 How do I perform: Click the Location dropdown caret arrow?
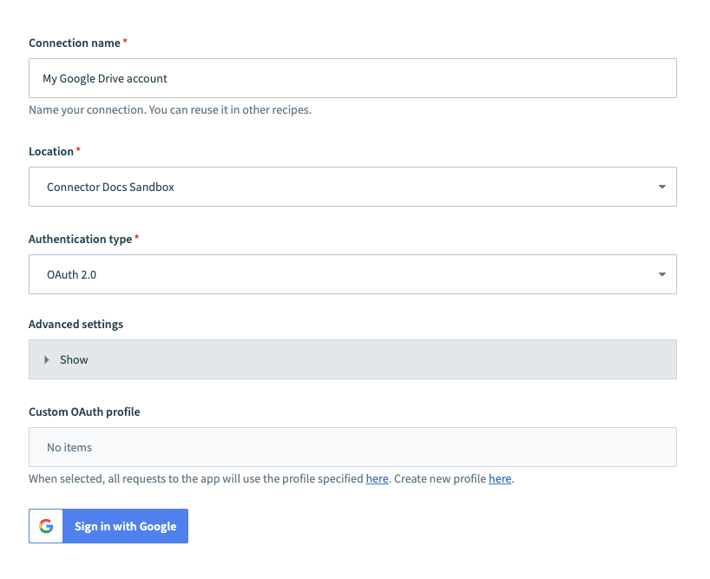[x=661, y=187]
